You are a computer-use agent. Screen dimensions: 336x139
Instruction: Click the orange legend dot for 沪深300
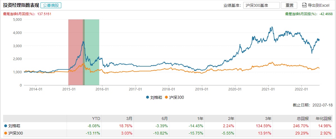pos(166,97)
